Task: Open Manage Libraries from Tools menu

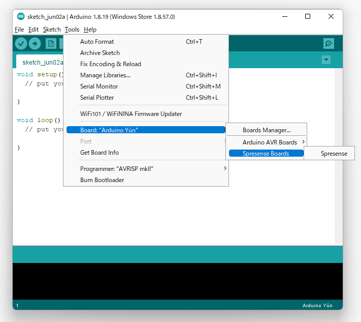Action: tap(105, 75)
